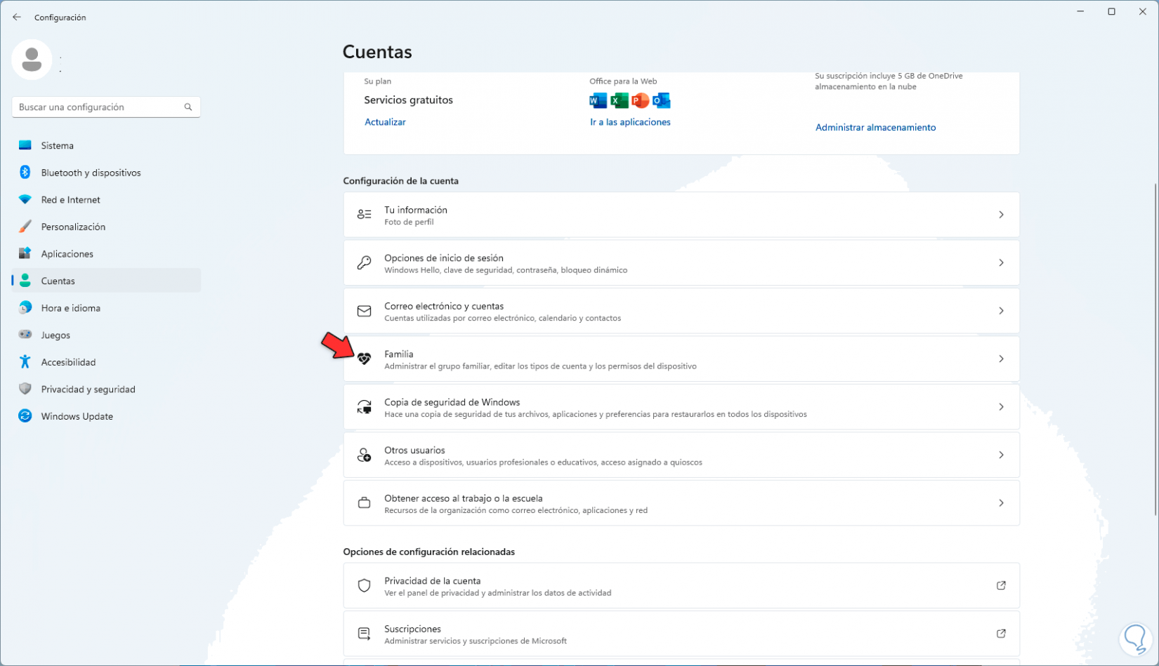The image size is (1159, 666).
Task: Select Privacidad y seguridad in sidebar
Action: (x=88, y=389)
